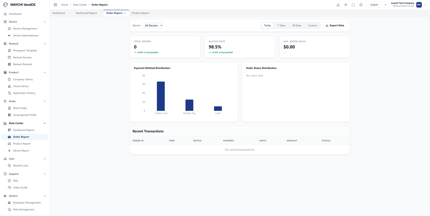Click the Dashboard home icon in sidebar
This screenshot has height=216, width=430.
tap(5, 14)
